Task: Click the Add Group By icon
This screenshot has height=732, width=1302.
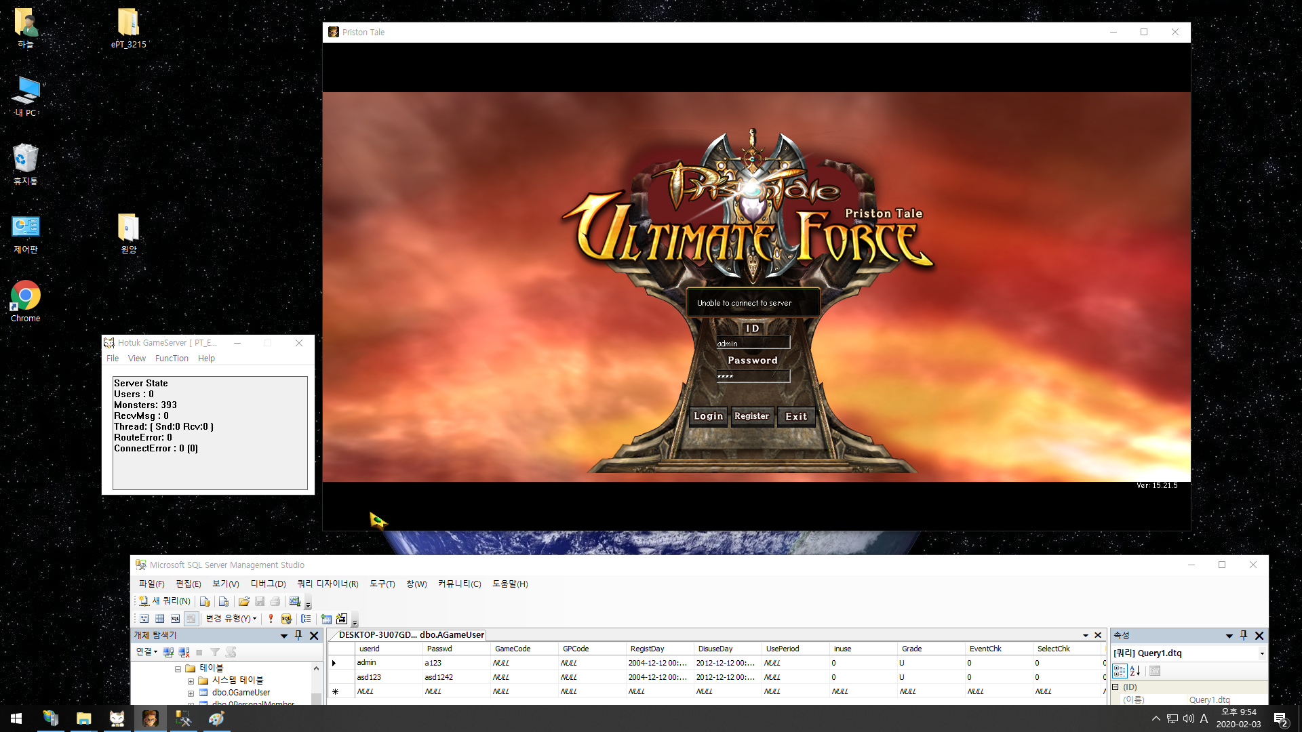Action: pyautogui.click(x=306, y=619)
